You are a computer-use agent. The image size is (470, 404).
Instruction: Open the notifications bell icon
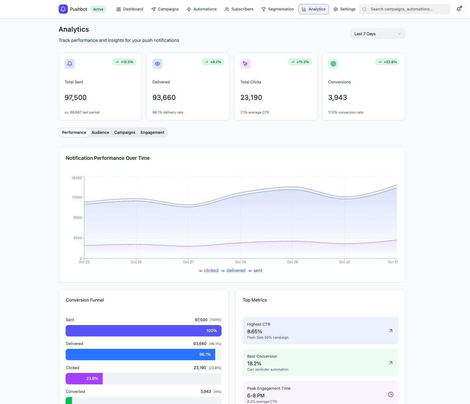click(x=459, y=9)
